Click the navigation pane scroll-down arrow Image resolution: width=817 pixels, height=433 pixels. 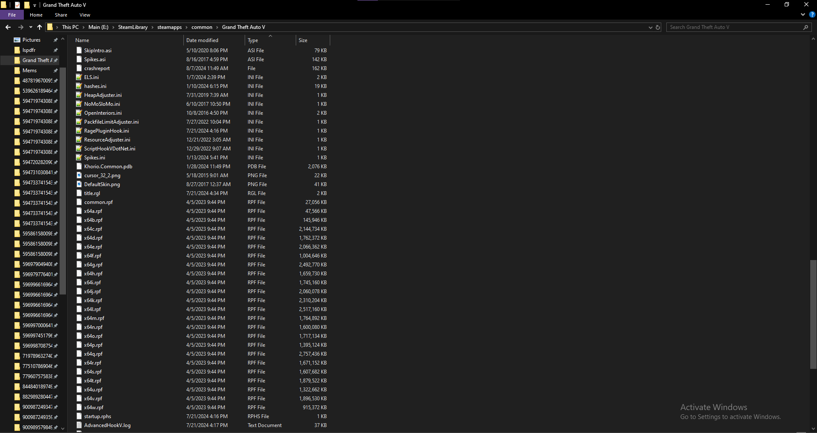63,428
